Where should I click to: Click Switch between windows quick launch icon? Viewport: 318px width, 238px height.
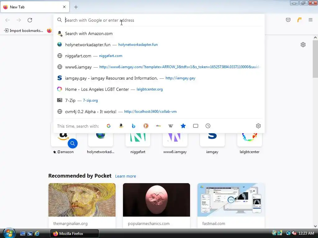[30, 233]
